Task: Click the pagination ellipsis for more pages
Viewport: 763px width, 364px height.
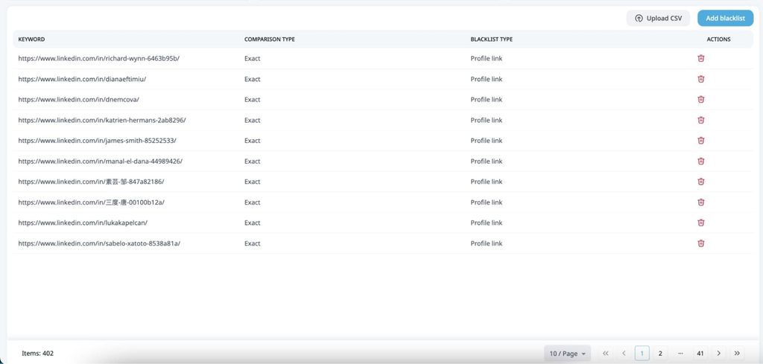Action: coord(680,354)
